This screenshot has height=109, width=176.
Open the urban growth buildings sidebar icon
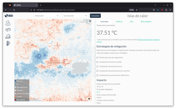tap(8, 23)
